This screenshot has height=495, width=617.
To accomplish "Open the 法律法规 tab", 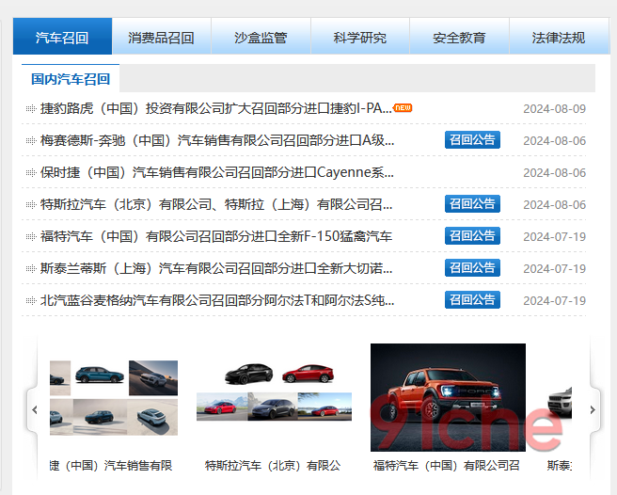I will coord(558,38).
